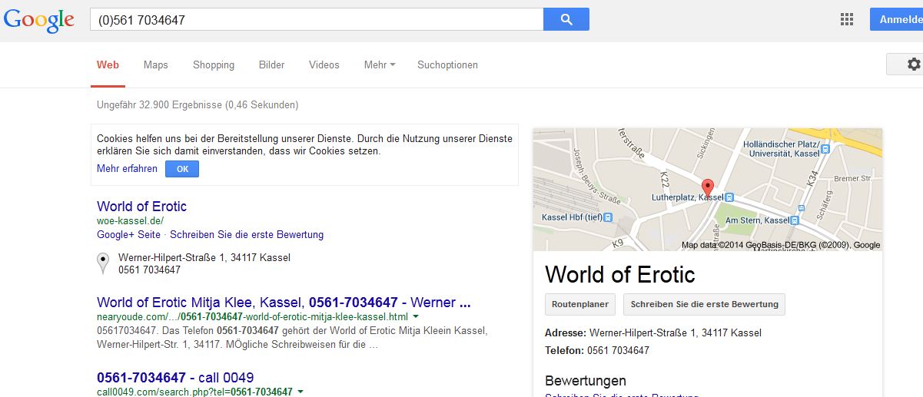Switch to the Bilder tab
This screenshot has height=397, width=923.
tap(271, 65)
